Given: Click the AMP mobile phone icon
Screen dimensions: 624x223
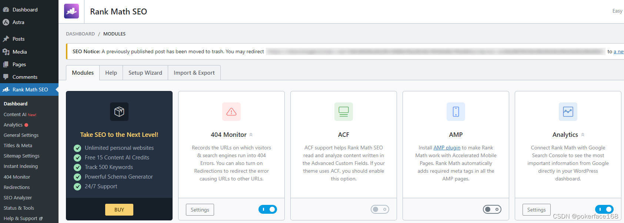Looking at the screenshot, I should click(x=456, y=112).
